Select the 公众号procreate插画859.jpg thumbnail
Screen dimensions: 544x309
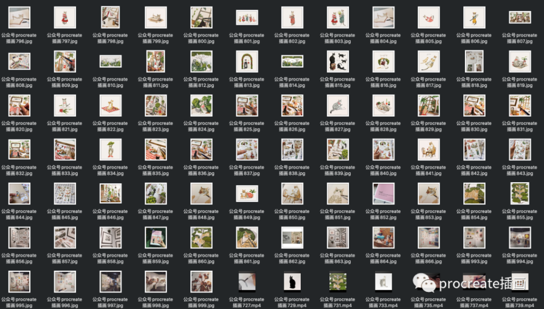tap(156, 237)
